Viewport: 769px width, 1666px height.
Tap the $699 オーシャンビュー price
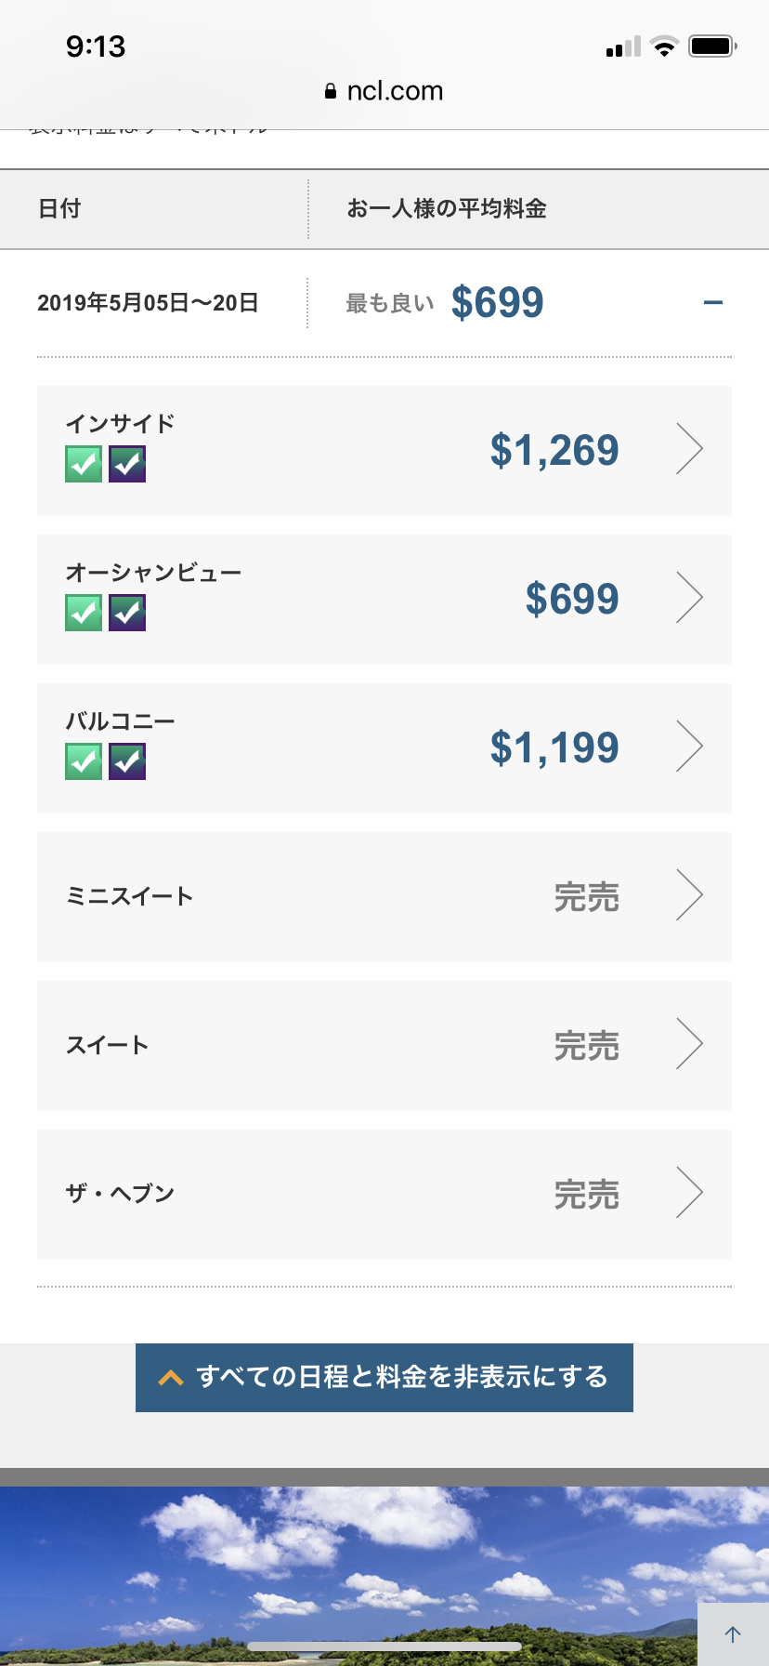(x=572, y=599)
